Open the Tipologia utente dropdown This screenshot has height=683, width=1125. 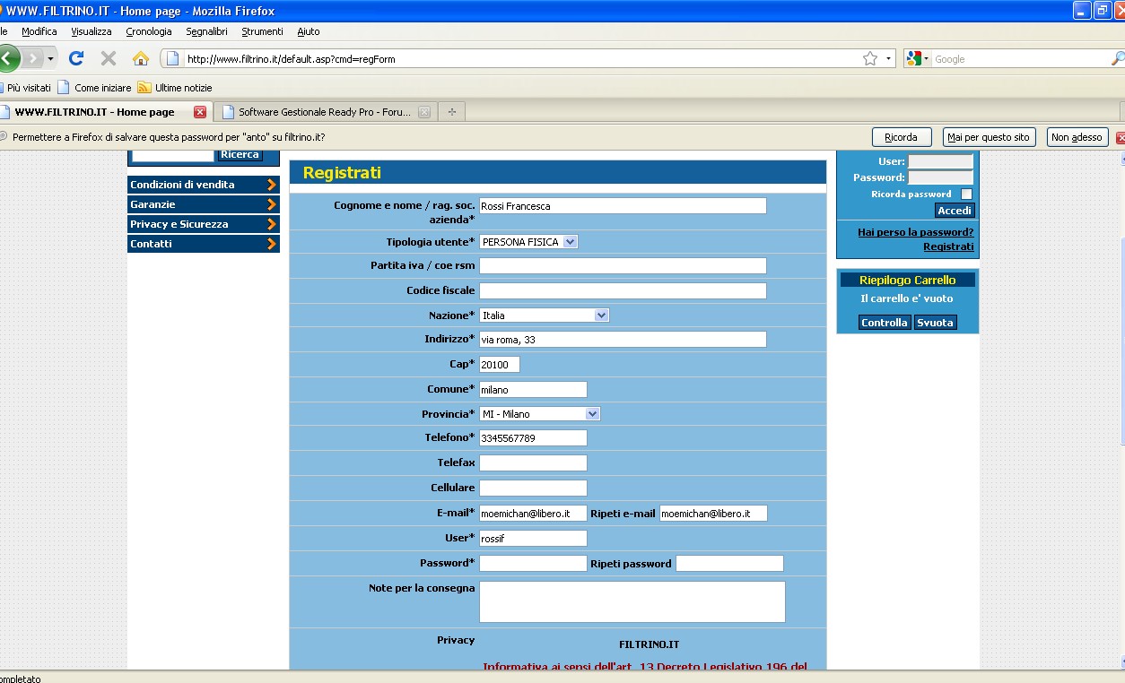[528, 242]
